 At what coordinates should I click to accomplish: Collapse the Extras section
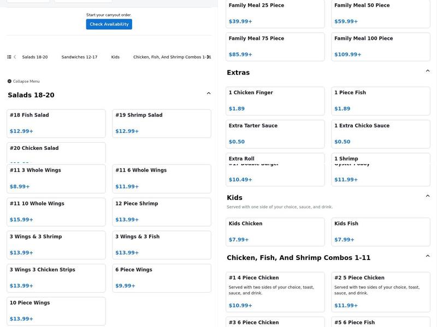point(428,71)
